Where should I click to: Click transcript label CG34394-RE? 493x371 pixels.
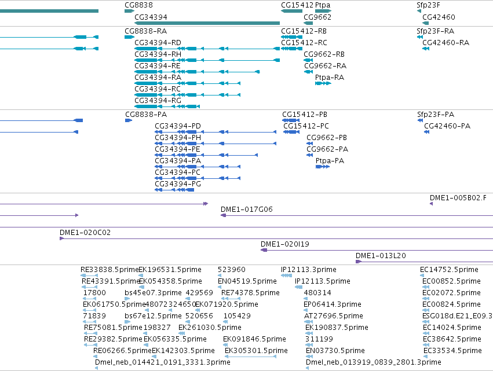pos(157,65)
